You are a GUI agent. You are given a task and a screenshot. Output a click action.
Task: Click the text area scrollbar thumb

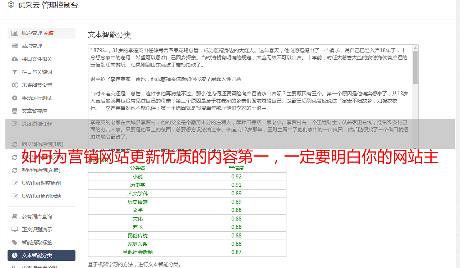coord(415,67)
